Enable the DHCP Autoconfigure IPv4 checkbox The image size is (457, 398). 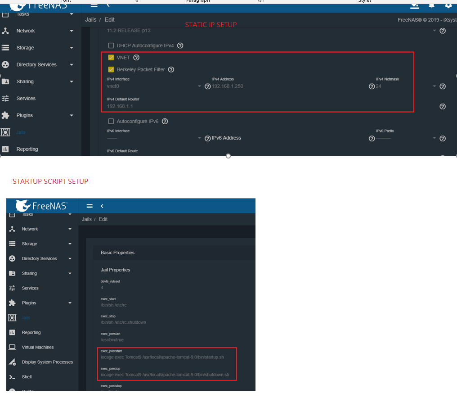[111, 45]
